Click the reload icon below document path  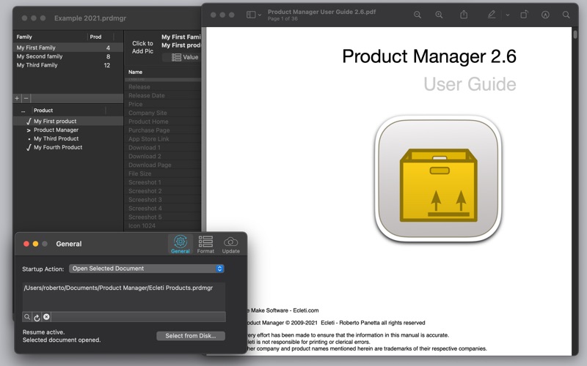[x=37, y=317]
